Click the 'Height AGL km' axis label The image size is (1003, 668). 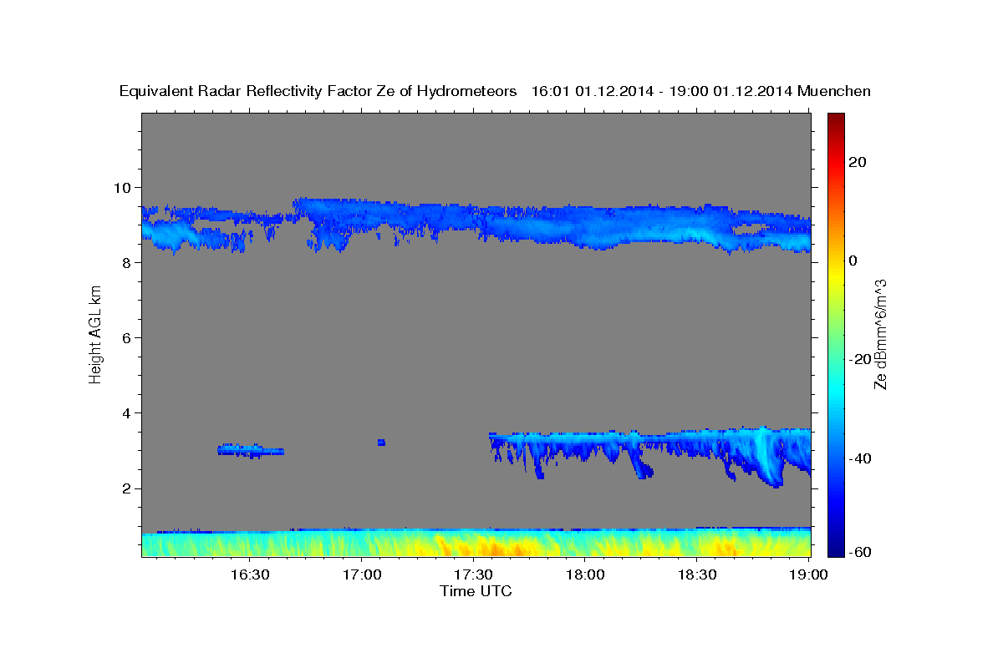point(95,334)
